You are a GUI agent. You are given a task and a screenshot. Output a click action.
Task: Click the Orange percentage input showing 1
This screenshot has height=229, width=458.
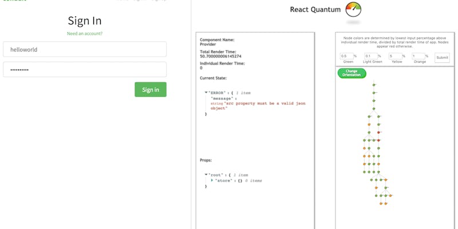(418, 56)
